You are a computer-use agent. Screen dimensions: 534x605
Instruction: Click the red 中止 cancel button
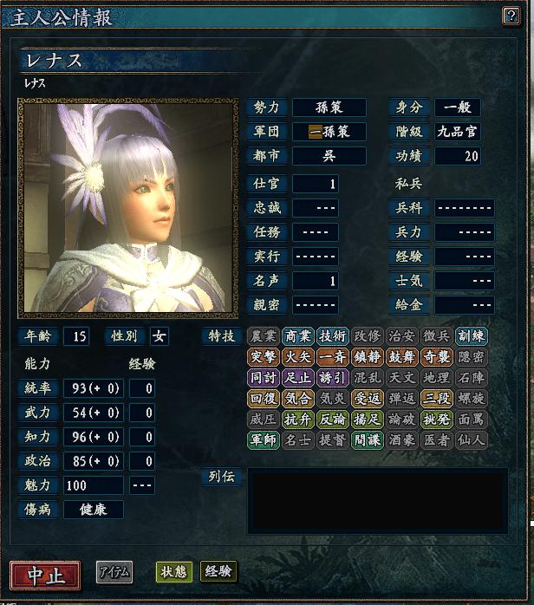(x=45, y=576)
